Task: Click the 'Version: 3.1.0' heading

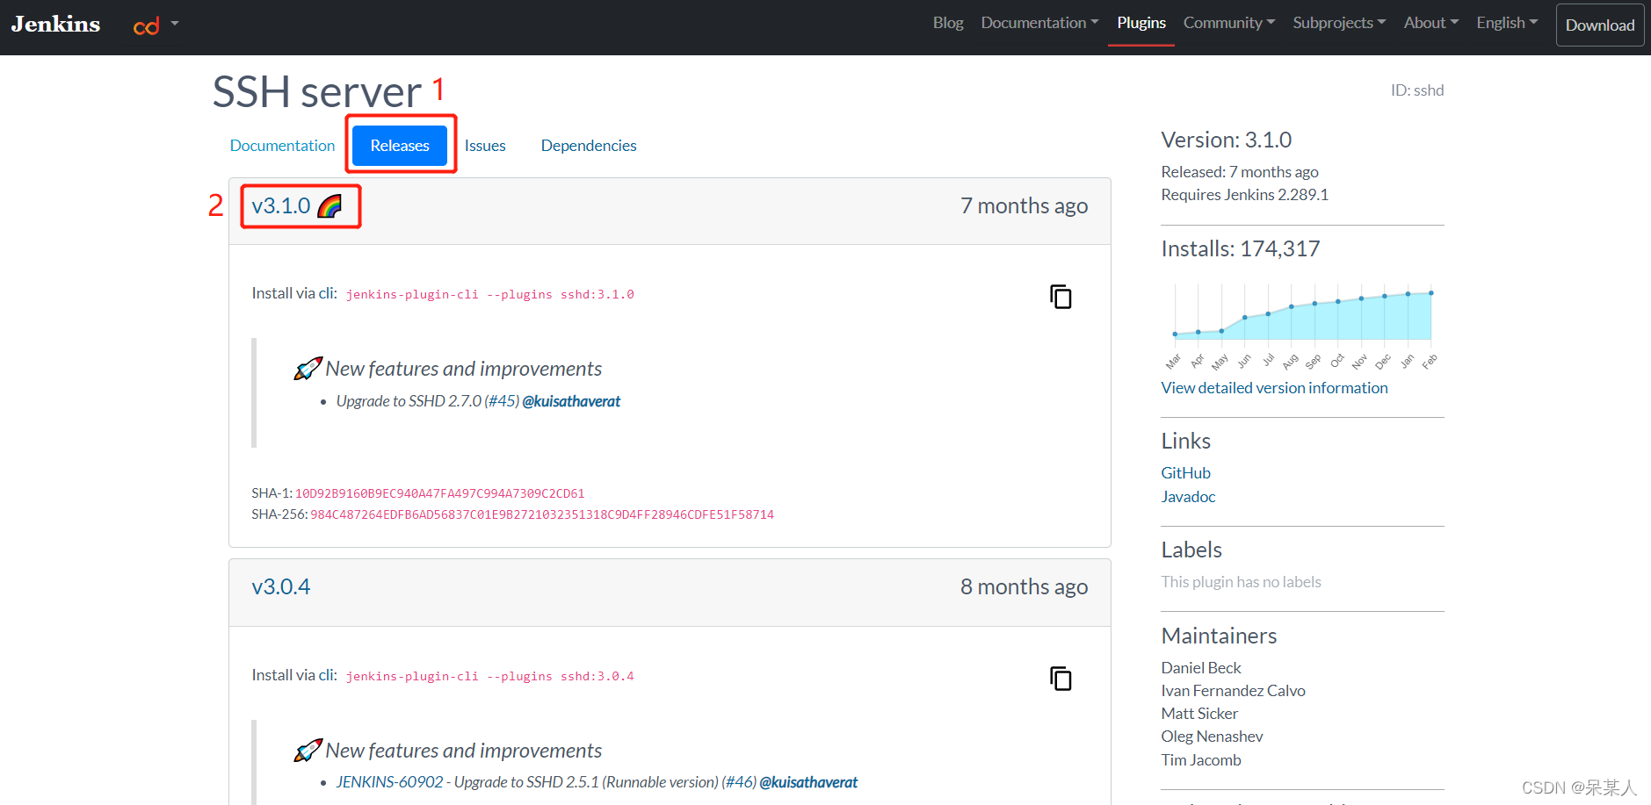Action: [1226, 140]
